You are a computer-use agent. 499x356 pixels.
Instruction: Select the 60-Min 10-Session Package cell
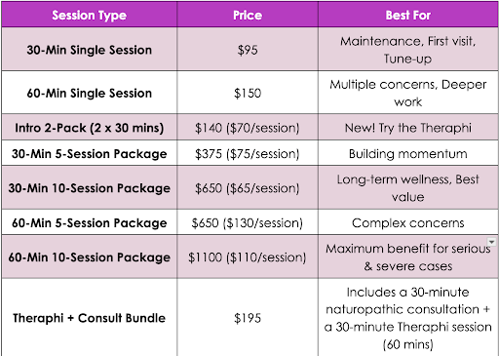[90, 257]
